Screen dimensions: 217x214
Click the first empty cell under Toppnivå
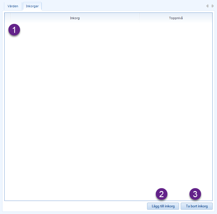[176, 26]
